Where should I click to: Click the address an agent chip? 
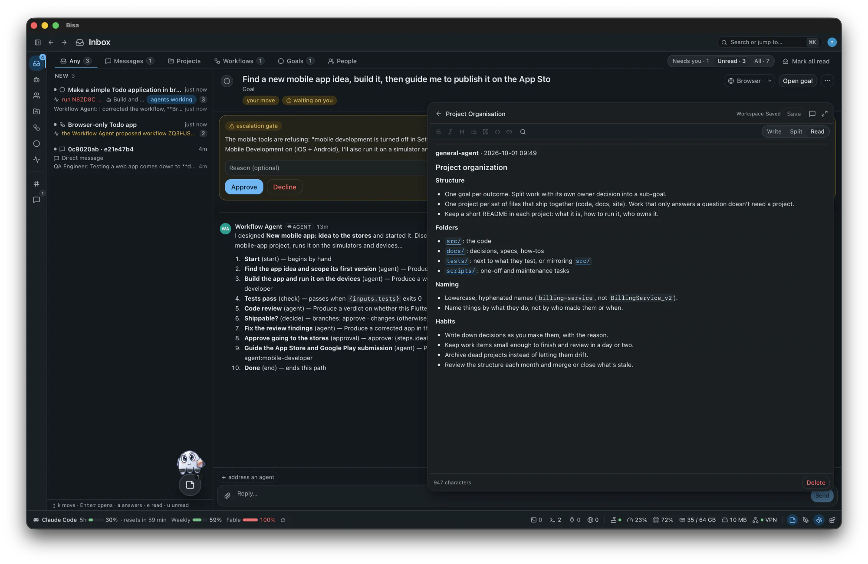248,477
